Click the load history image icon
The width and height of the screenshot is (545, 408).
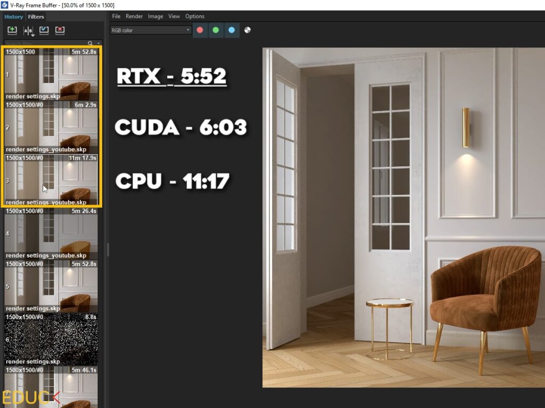coord(44,30)
